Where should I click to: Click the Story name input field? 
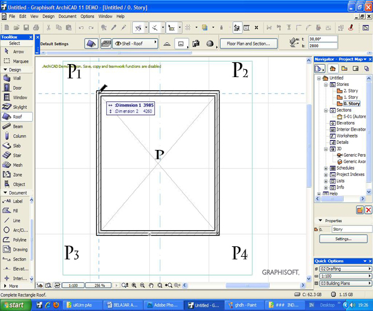(x=351, y=229)
